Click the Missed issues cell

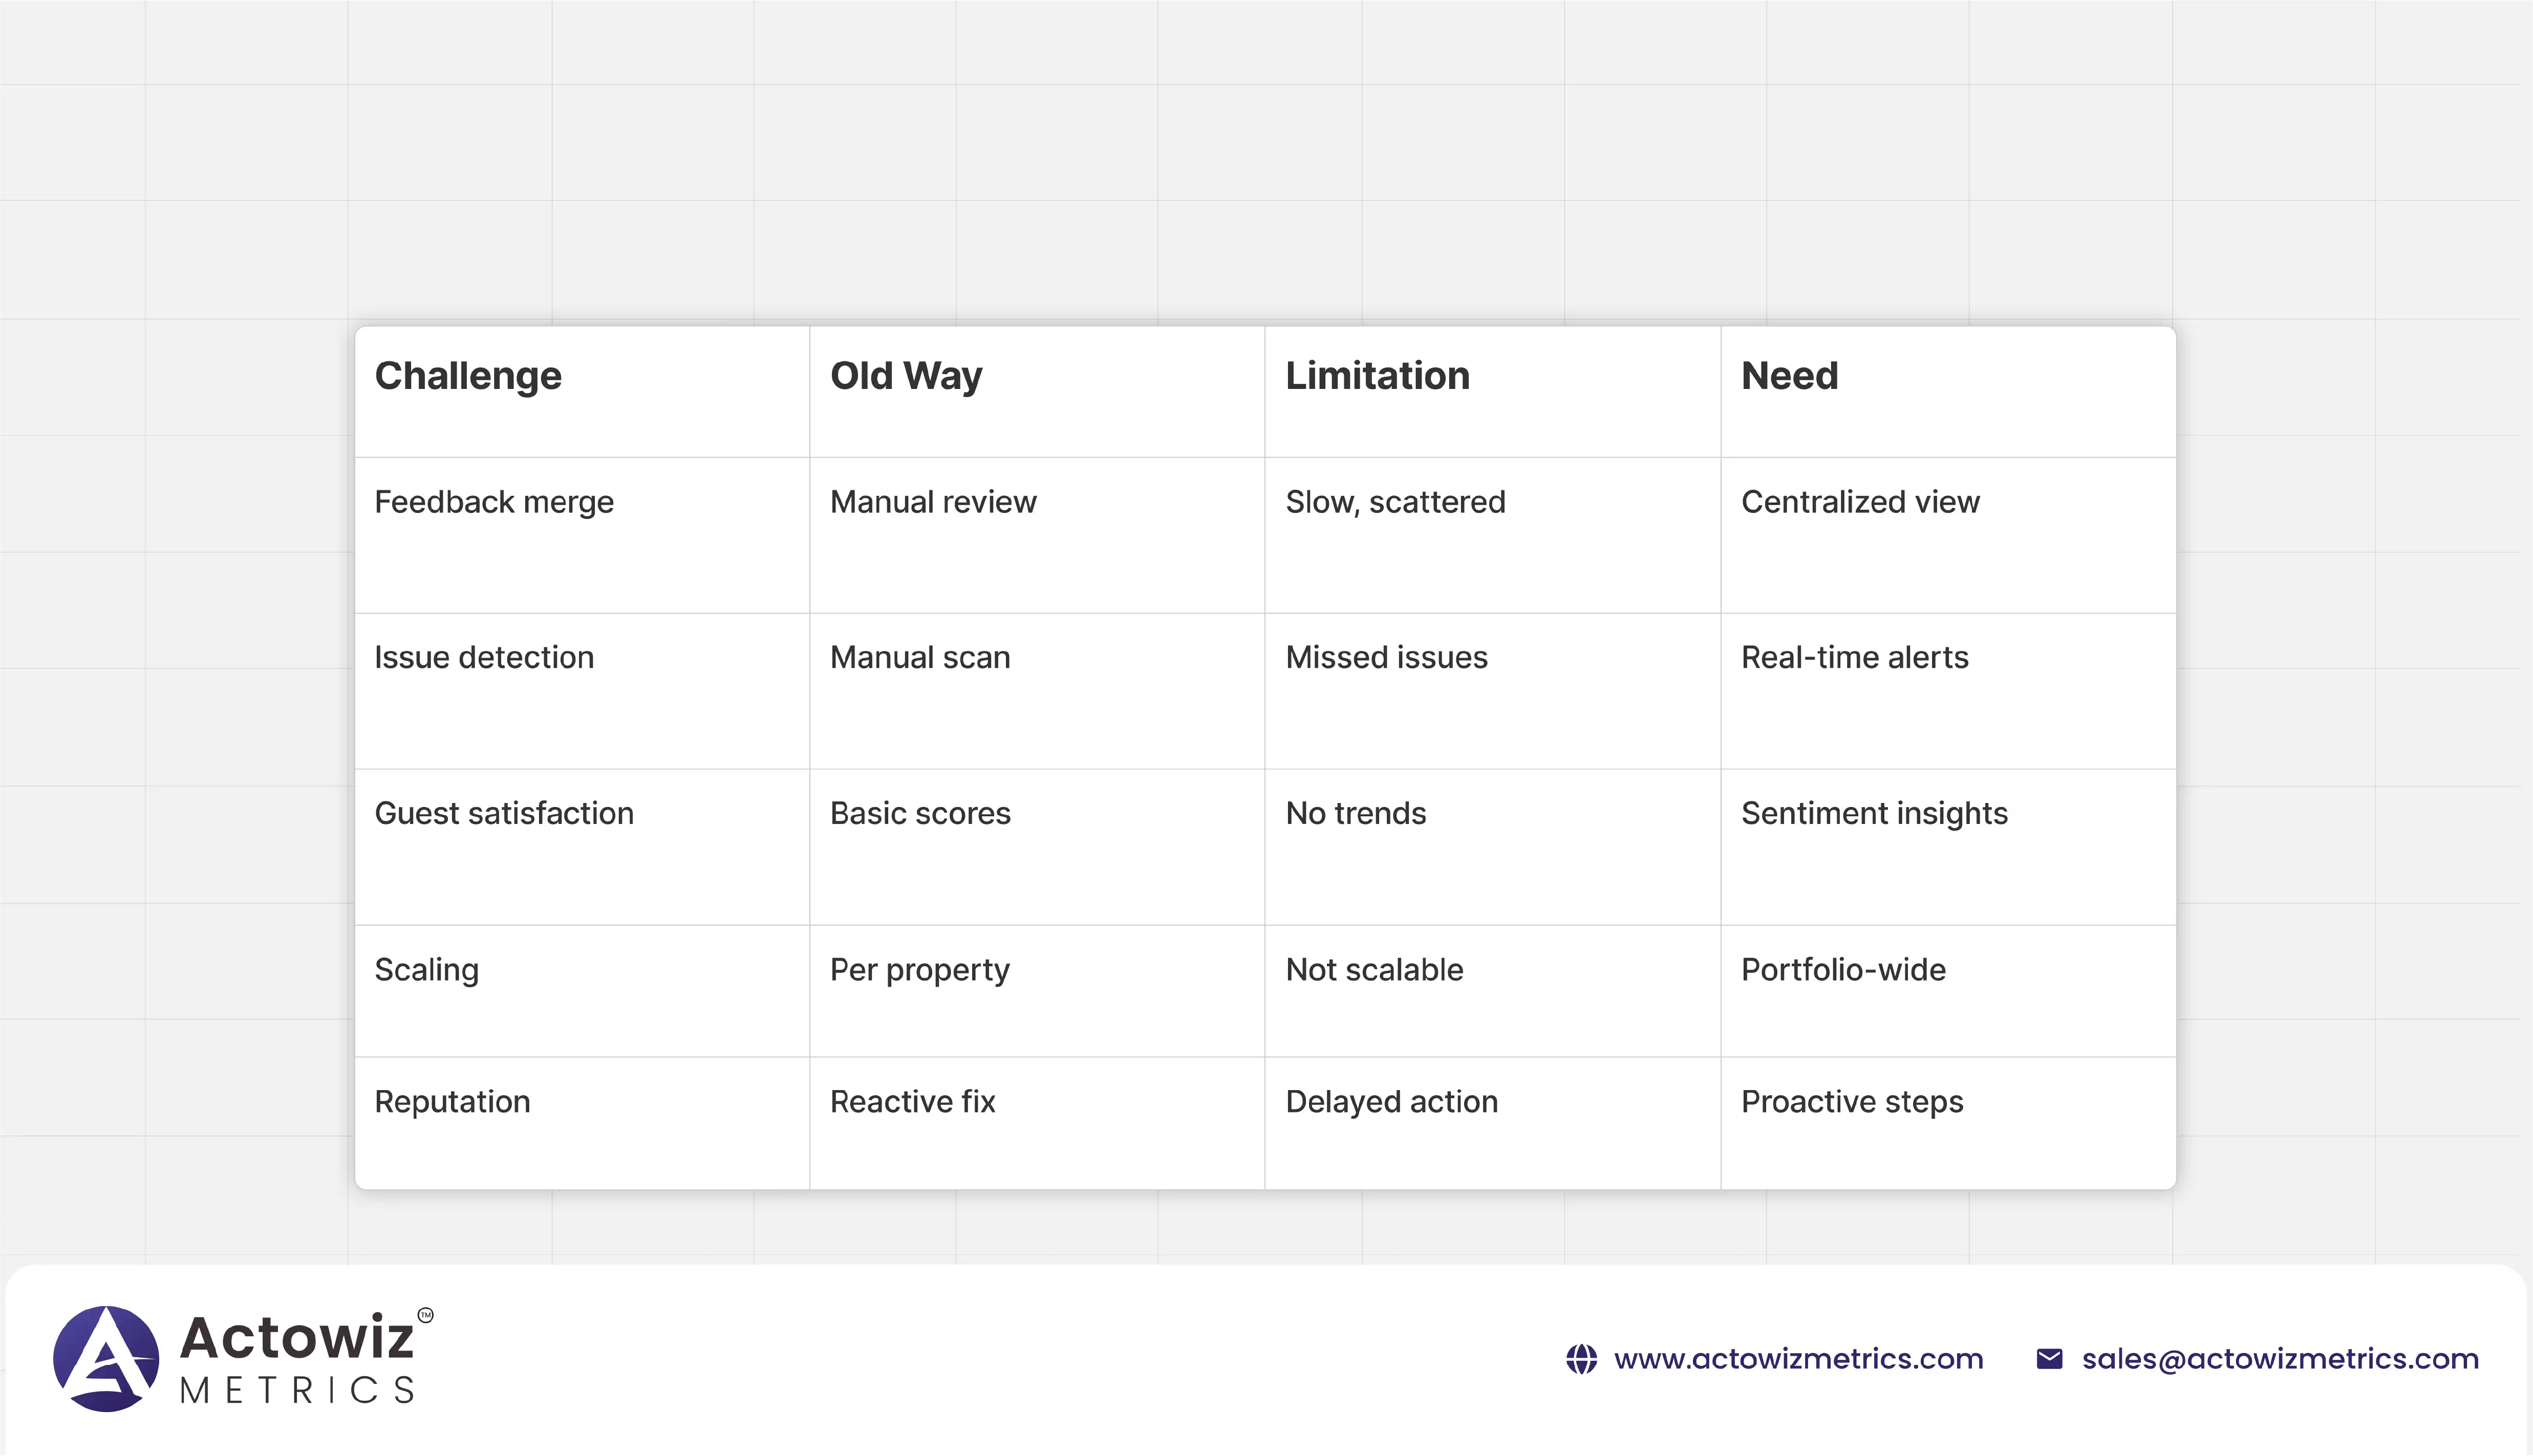tap(1386, 658)
